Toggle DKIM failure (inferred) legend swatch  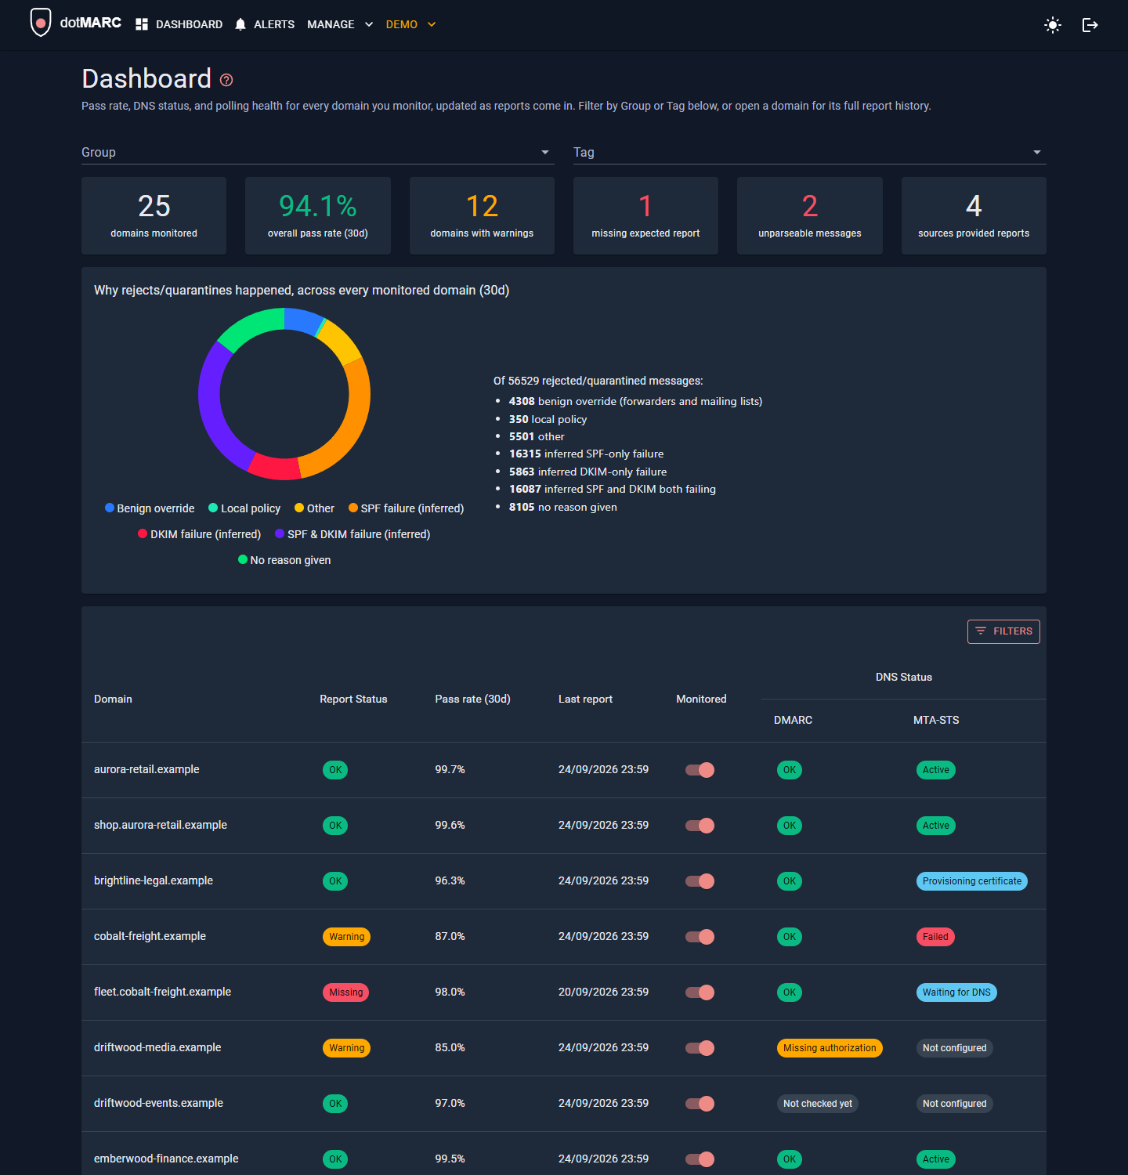[143, 533]
